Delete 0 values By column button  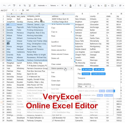[110, 91]
